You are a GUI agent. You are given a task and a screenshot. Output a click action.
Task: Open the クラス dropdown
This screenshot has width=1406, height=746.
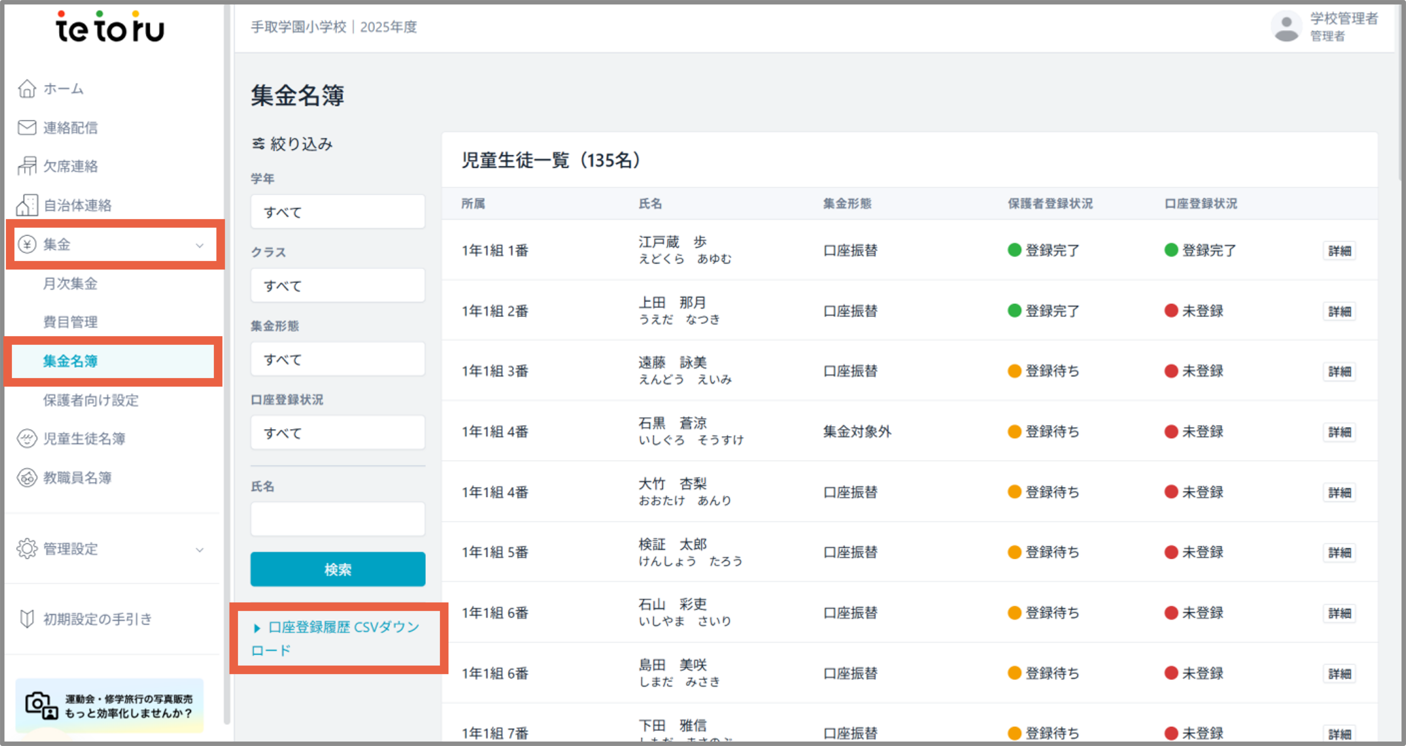338,285
